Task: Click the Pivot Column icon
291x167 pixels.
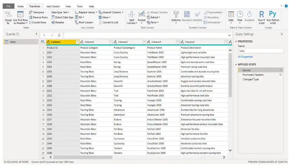Action: click(76, 22)
